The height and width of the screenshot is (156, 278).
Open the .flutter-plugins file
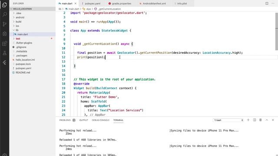coord(33,43)
